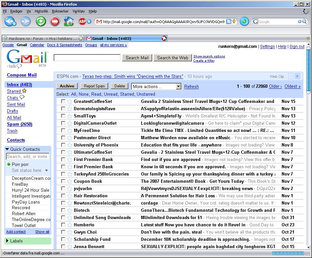Tick checkbox for SmallToys email
Image resolution: width=312 pixels, height=258 pixels.
63,116
